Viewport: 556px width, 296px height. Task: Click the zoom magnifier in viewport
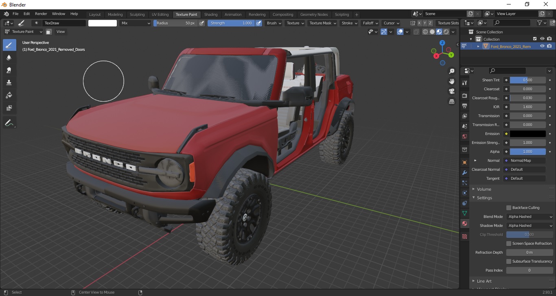pos(451,71)
